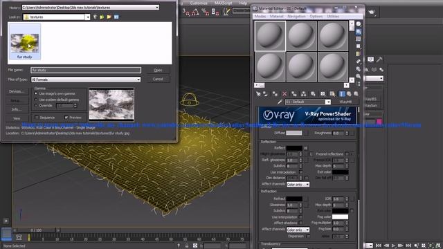Click the Reflect color swatch

294,148
